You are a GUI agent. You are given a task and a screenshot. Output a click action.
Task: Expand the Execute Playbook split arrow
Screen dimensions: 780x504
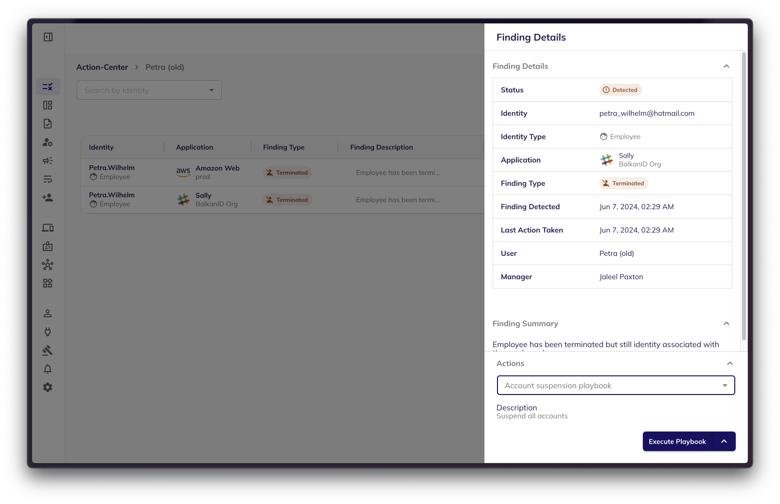[x=724, y=441]
